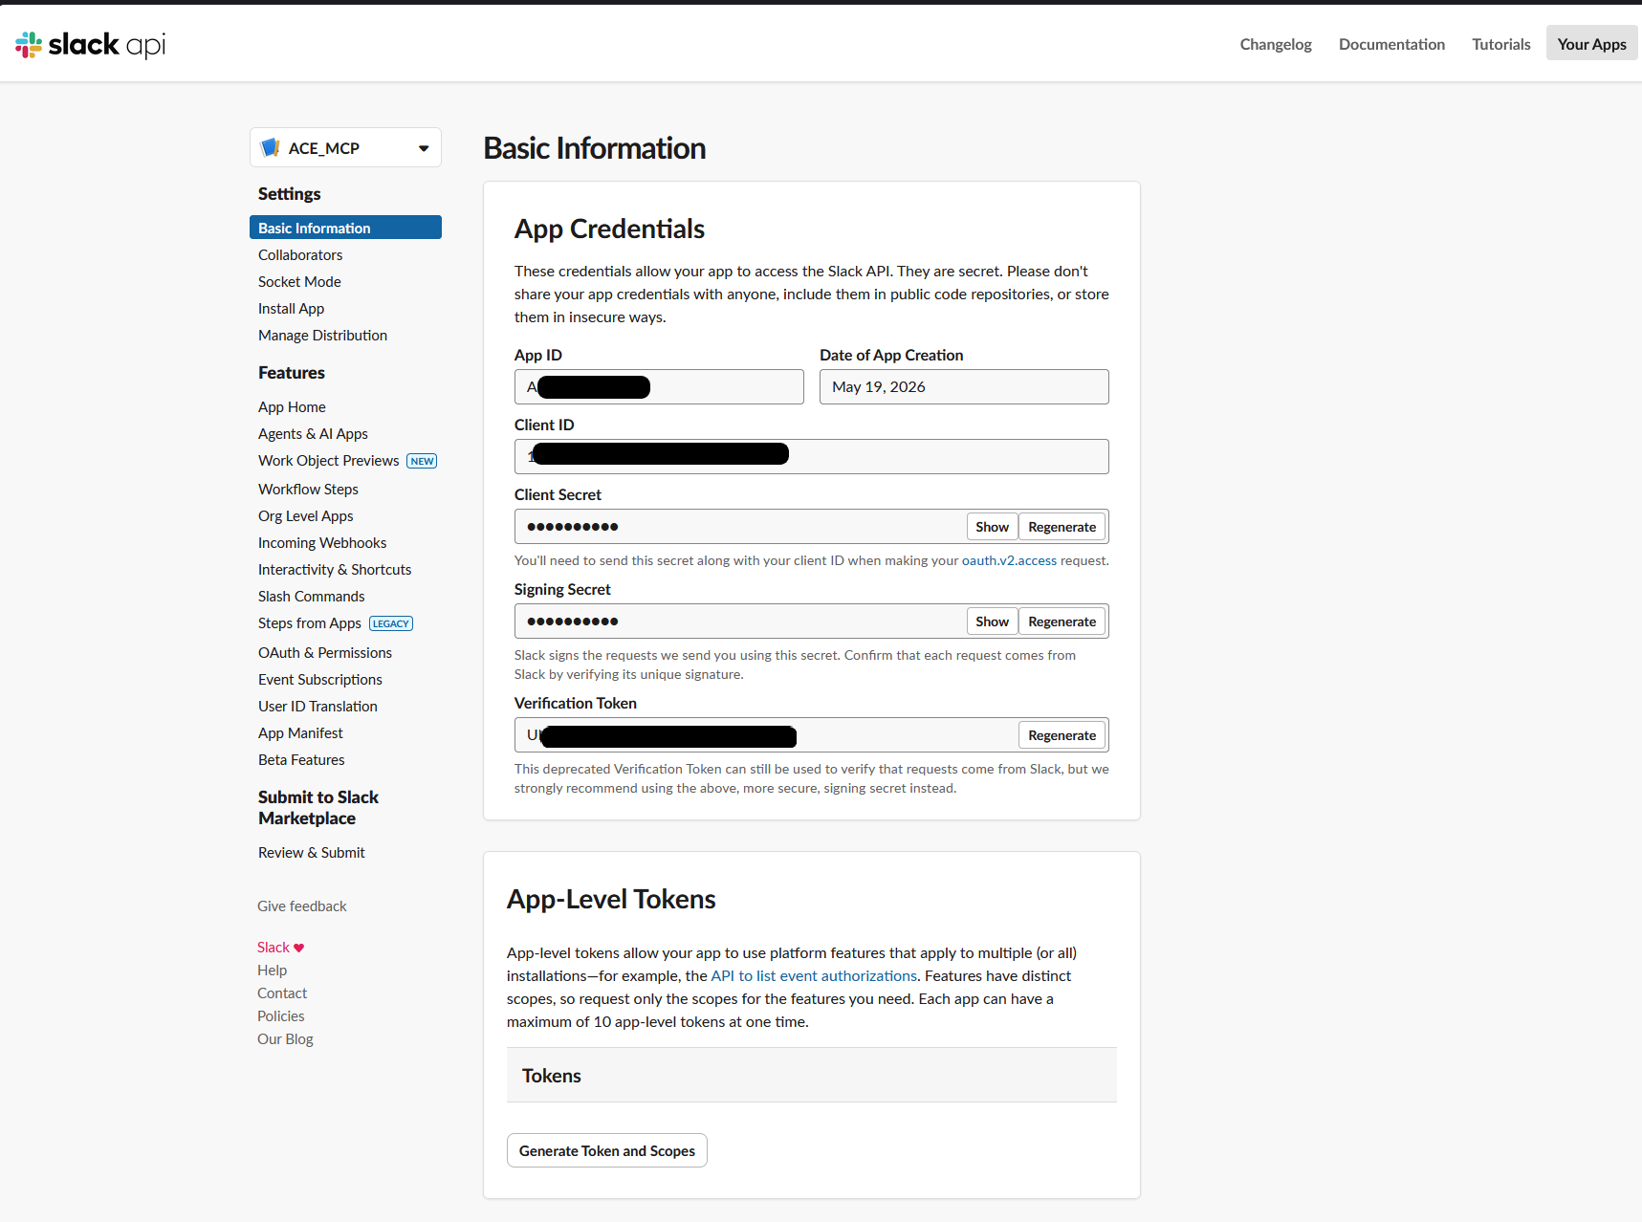Open API to list event authorizations link

(814, 975)
